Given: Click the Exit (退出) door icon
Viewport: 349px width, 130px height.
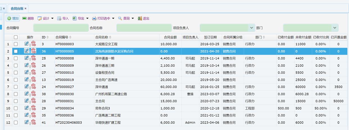Looking at the screenshot, I should tap(140, 19).
